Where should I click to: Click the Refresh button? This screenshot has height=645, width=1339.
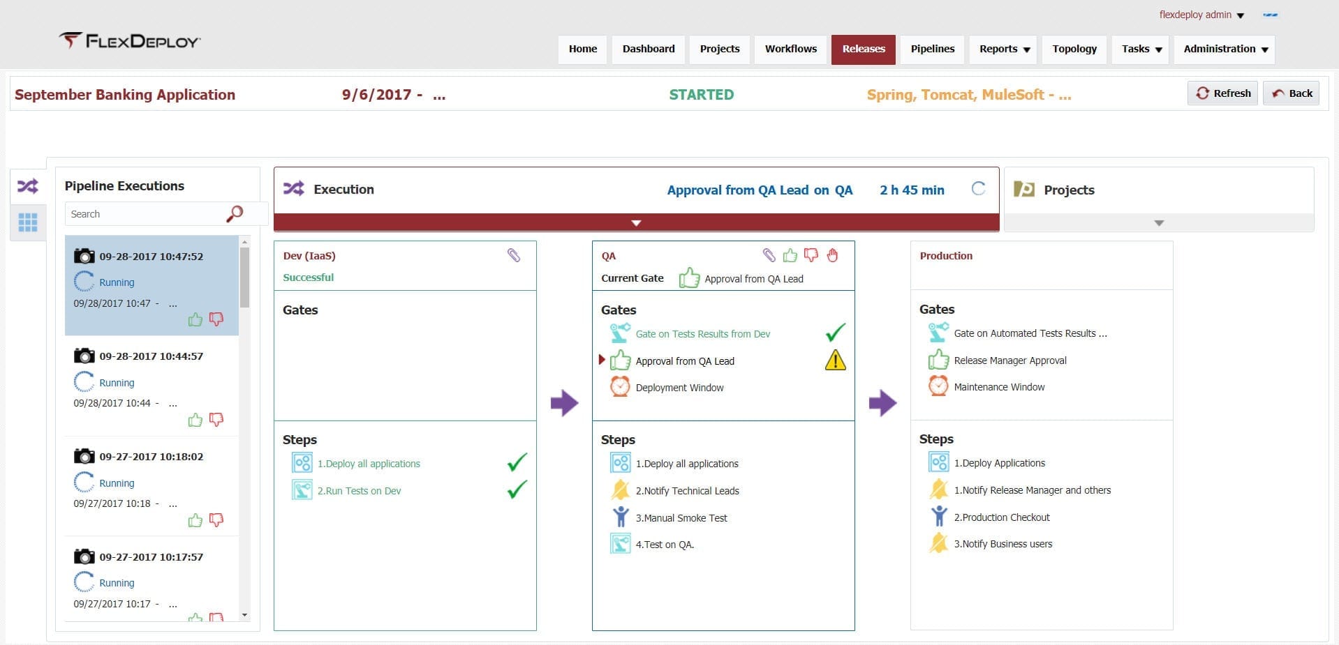(1223, 93)
